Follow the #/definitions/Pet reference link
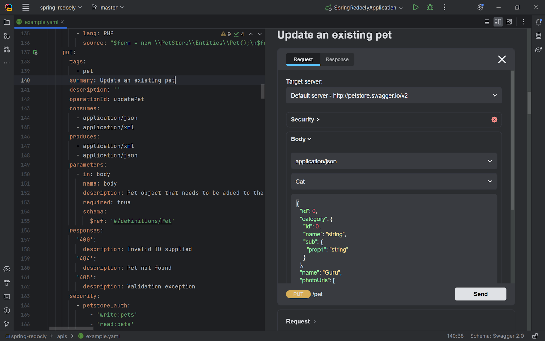The width and height of the screenshot is (545, 341). (x=142, y=221)
